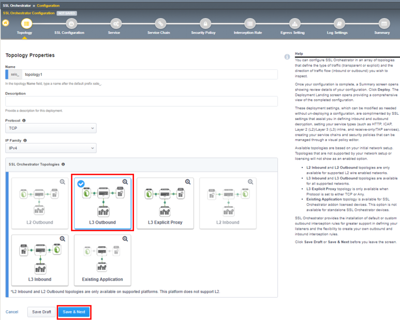Go to the Service step icon
The width and height of the screenshot is (400, 320).
[116, 24]
